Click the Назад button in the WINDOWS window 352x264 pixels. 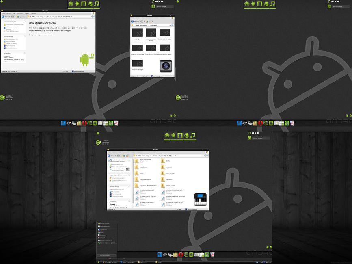click(5, 17)
